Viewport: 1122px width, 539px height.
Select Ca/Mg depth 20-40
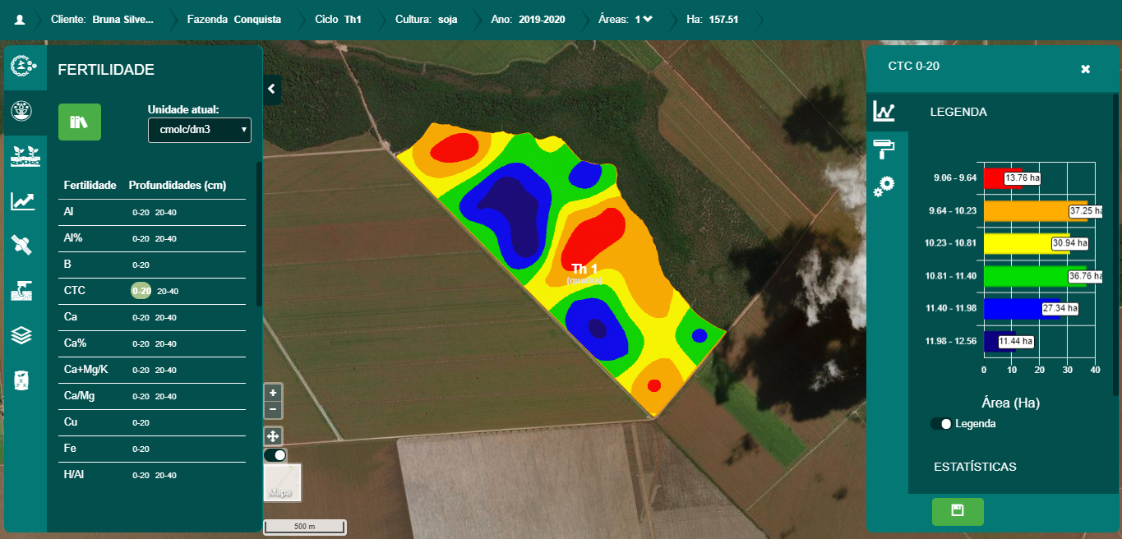(166, 397)
